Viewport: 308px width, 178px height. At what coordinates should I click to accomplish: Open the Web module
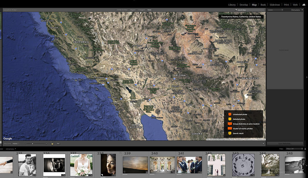(x=295, y=5)
